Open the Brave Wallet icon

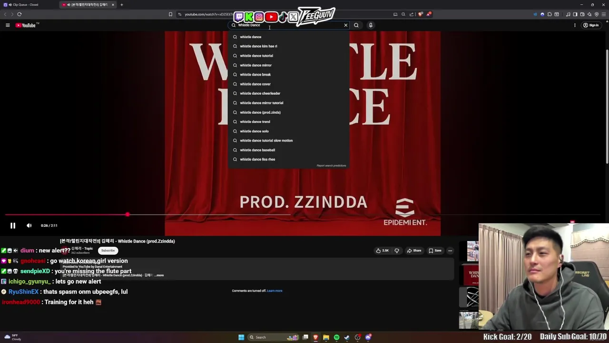582,14
